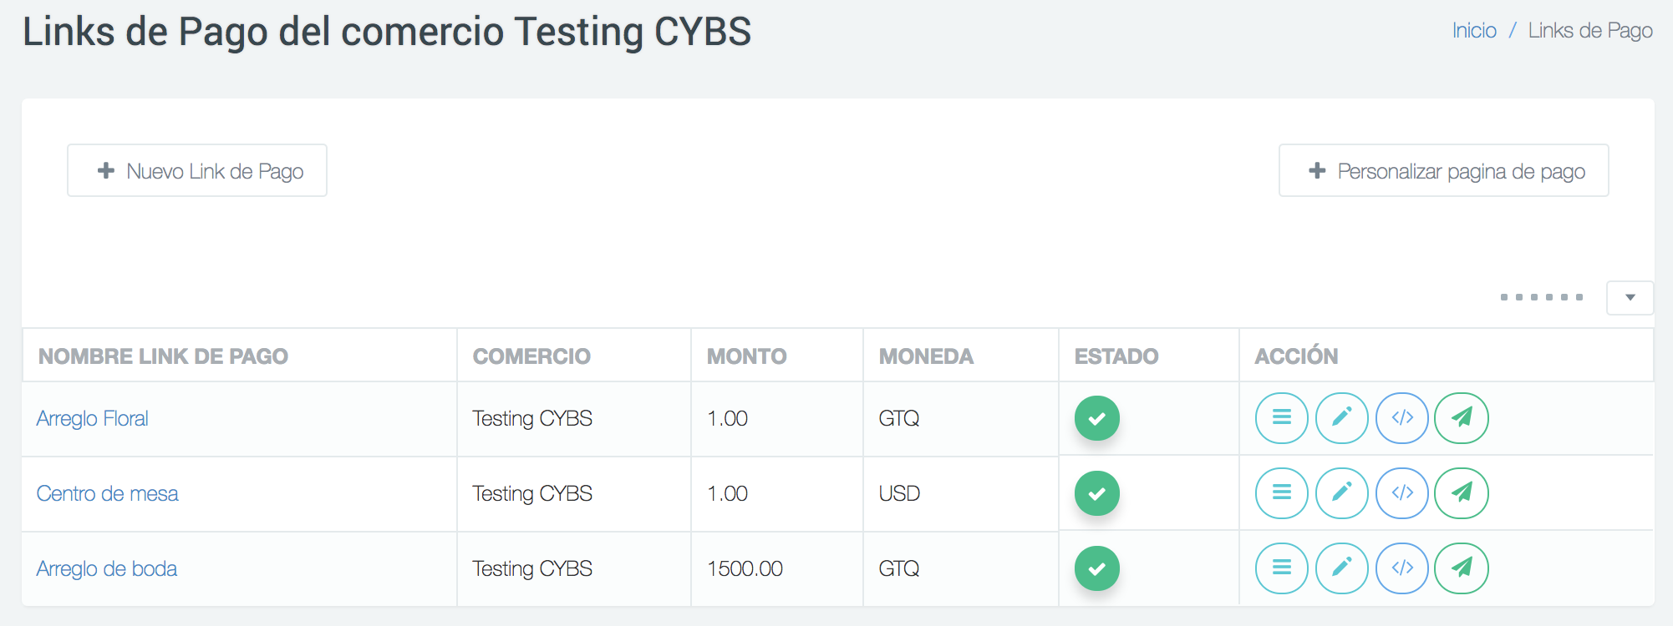This screenshot has height=626, width=1673.
Task: Go to Inicio breadcrumb link
Action: click(x=1474, y=31)
